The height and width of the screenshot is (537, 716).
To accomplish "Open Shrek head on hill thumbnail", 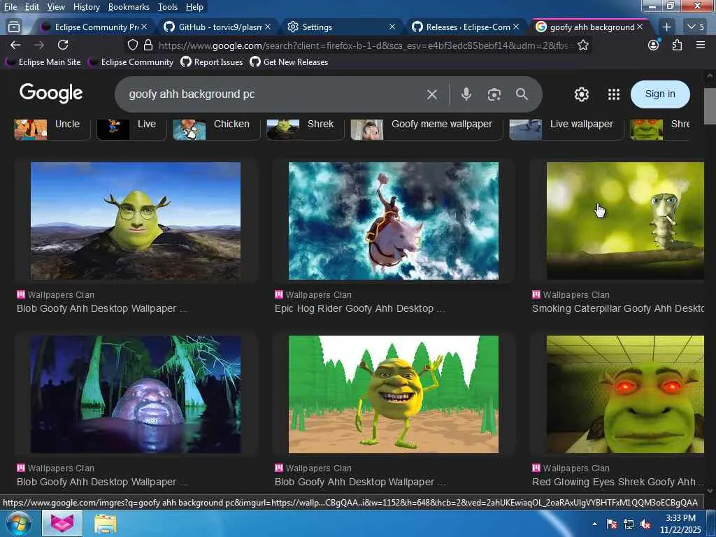I will point(136,221).
